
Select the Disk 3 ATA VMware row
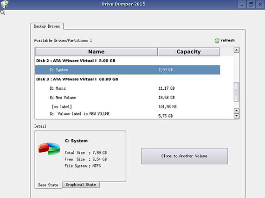(128, 79)
